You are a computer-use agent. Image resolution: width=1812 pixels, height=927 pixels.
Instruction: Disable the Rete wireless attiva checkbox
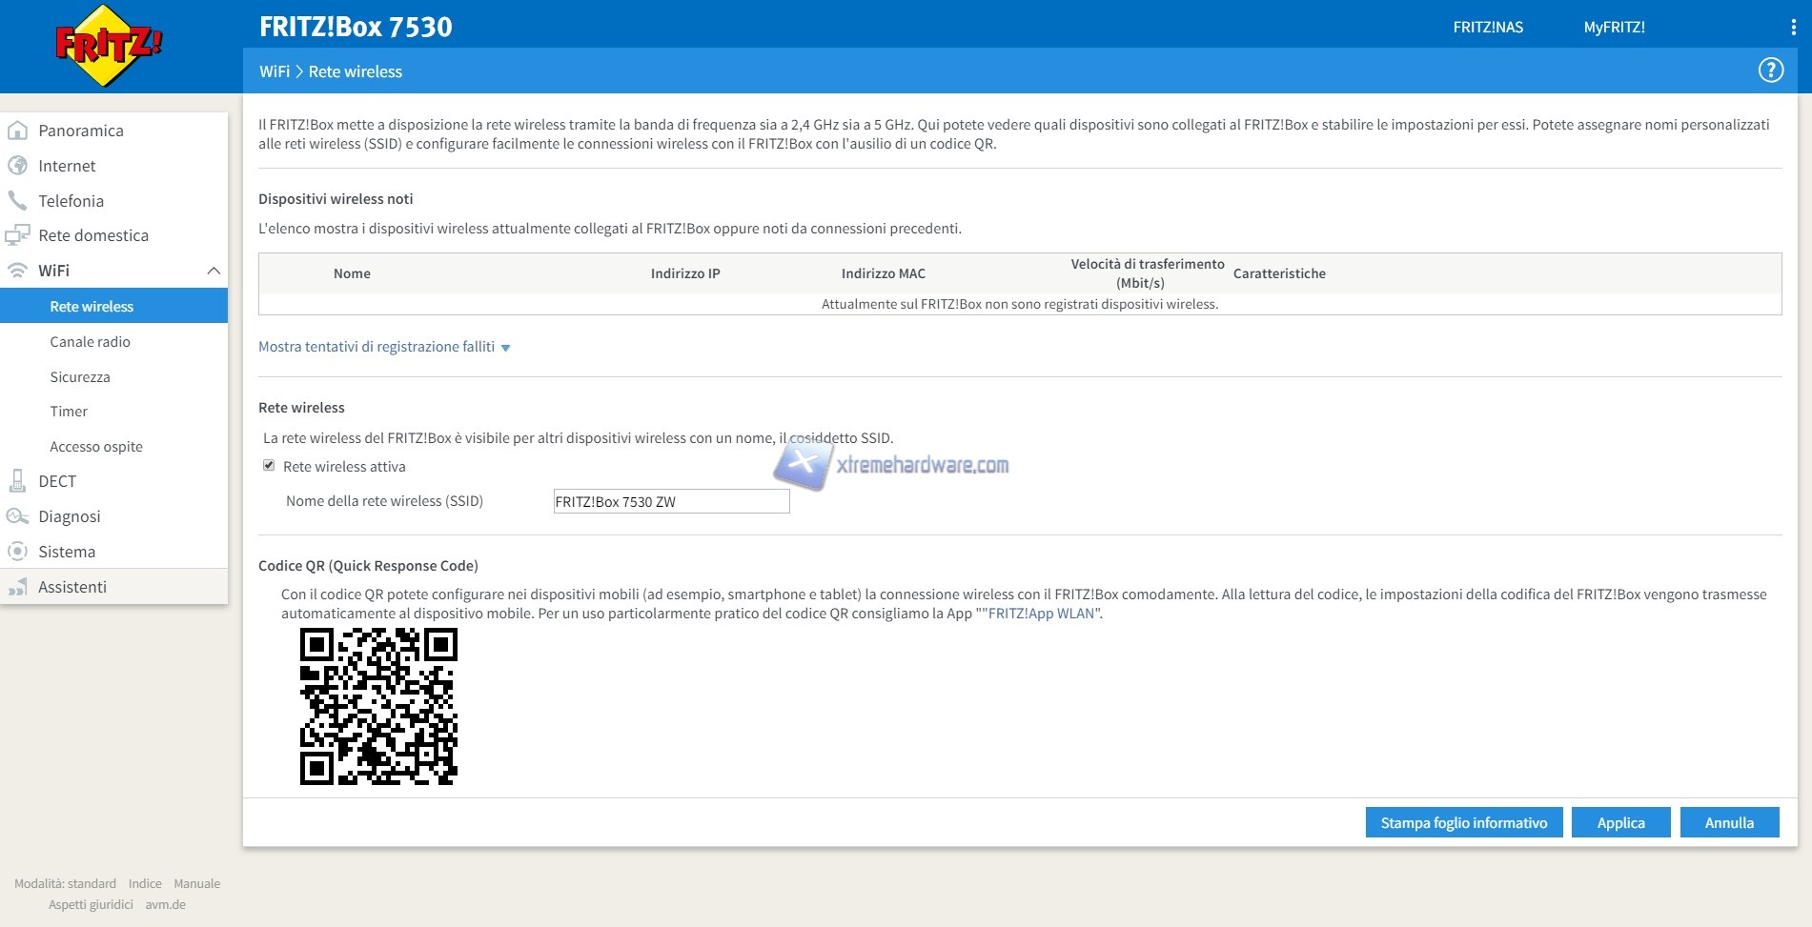pos(269,466)
